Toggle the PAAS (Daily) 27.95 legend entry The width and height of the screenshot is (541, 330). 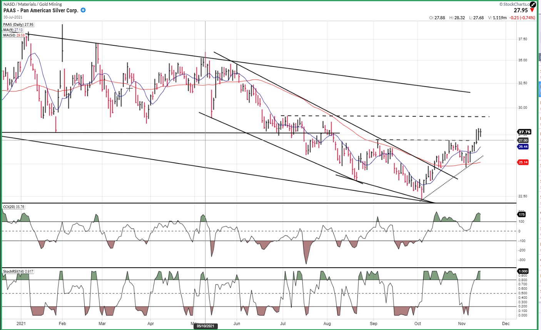18,25
